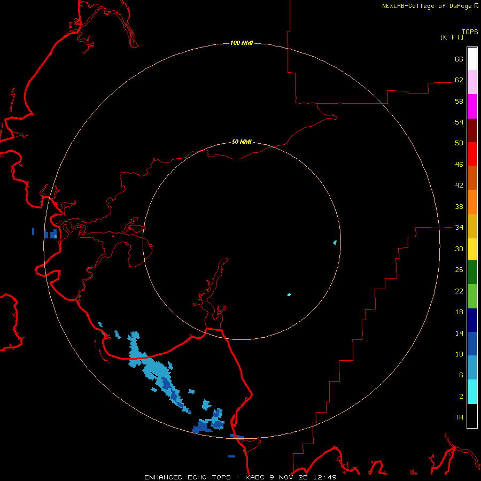
Task: Click the legend value 50
Action: pyautogui.click(x=459, y=143)
